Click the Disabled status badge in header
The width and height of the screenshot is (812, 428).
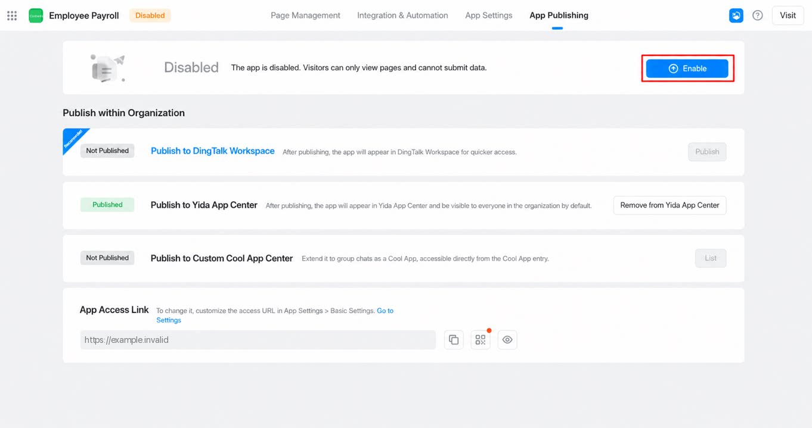click(x=150, y=15)
